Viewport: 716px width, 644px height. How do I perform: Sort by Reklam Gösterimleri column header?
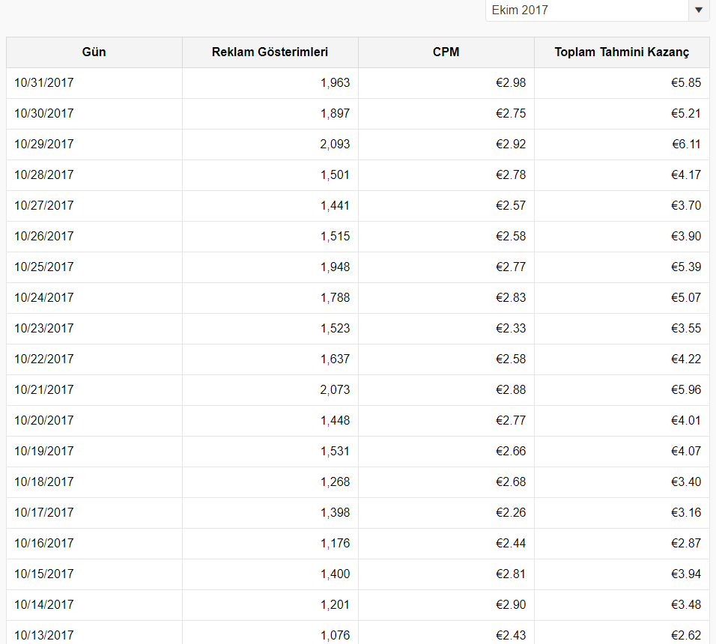pyautogui.click(x=270, y=52)
